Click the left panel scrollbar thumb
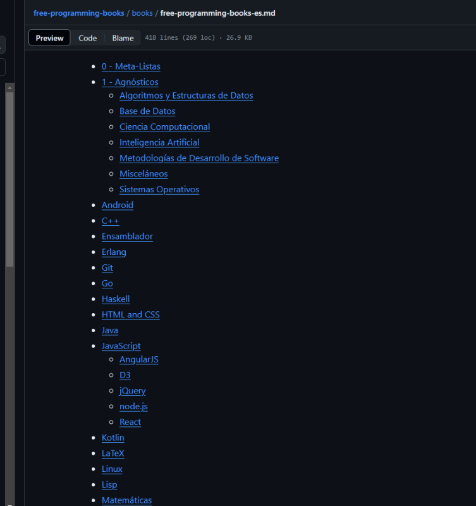476x506 pixels. [x=9, y=180]
